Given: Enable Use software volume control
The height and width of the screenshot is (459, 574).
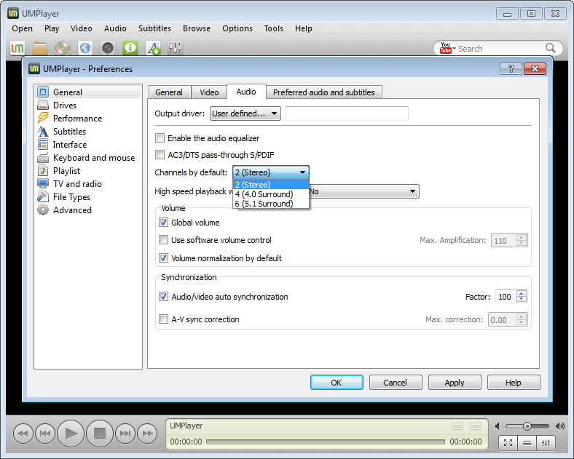Looking at the screenshot, I should 163,240.
